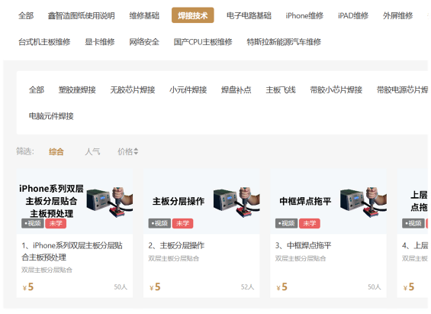The image size is (431, 314).
Task: Click ¥5 price on 中框焊点拖平 card
Action: pyautogui.click(x=282, y=286)
